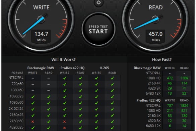Click Blackmagic RAW 4320 8K write value 29
Viewport: 196px width, 131px height.
point(170,88)
